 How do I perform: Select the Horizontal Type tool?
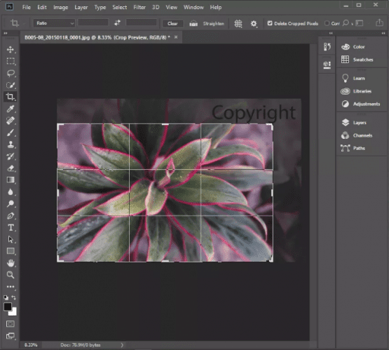tap(11, 227)
